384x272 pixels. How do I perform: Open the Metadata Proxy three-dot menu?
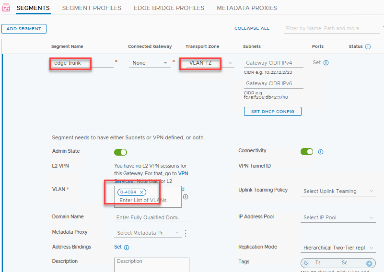pyautogui.click(x=186, y=233)
